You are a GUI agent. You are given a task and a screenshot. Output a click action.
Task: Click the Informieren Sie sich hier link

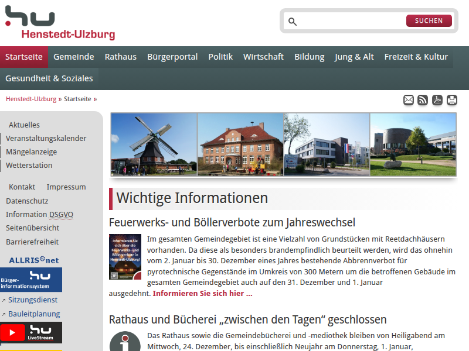tap(202, 293)
